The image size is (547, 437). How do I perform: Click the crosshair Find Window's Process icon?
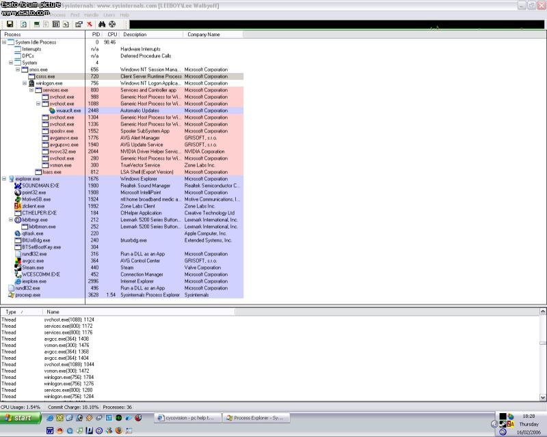(112, 24)
